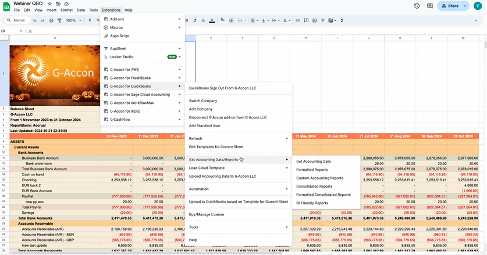Click the Apps Script entry icon

[x=106, y=35]
